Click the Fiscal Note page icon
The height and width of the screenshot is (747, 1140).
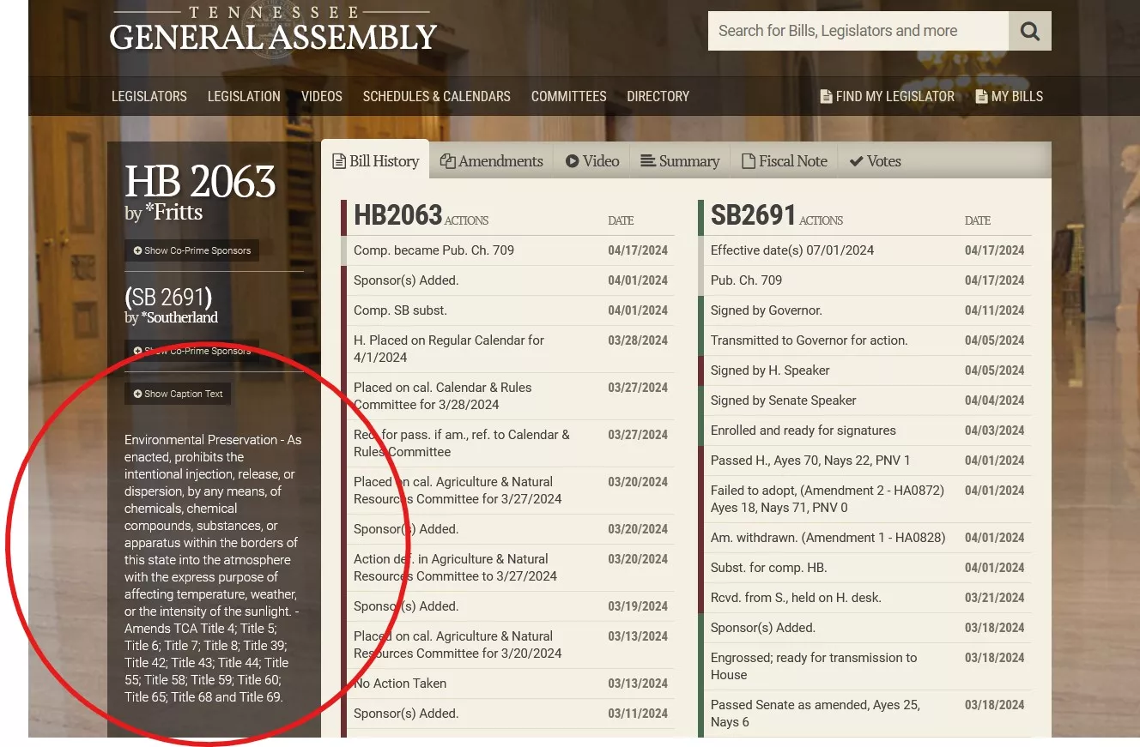[749, 161]
